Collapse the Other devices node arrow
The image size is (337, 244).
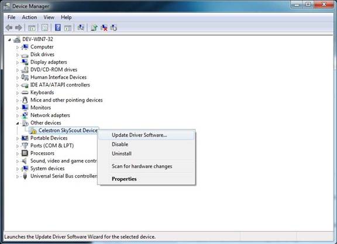pos(18,123)
